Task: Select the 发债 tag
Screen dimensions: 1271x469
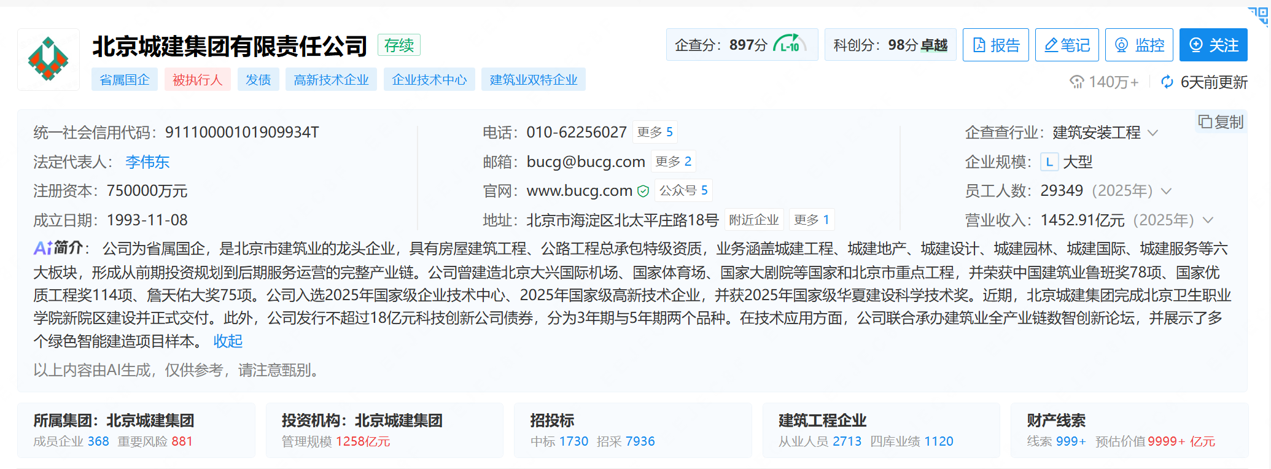Action: (258, 80)
